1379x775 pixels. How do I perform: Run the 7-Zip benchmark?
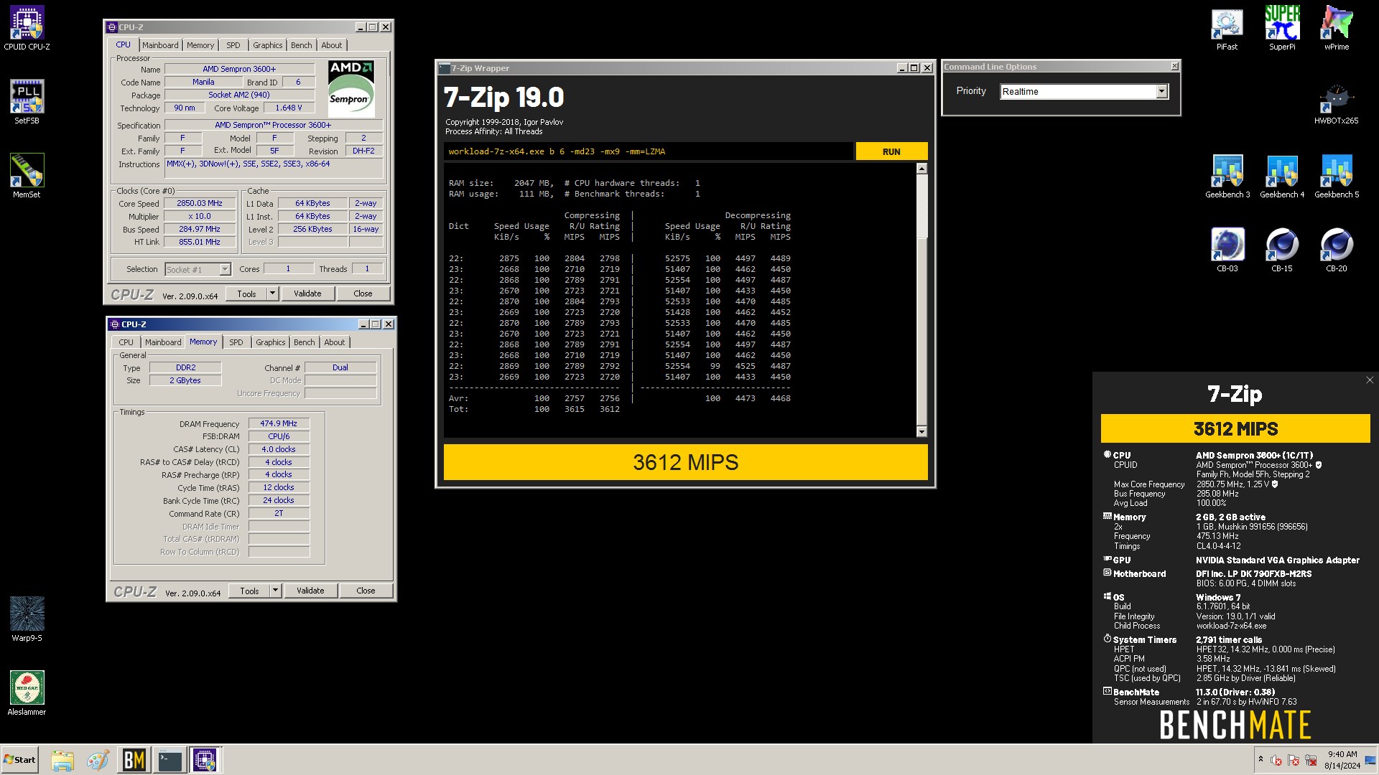pyautogui.click(x=891, y=151)
